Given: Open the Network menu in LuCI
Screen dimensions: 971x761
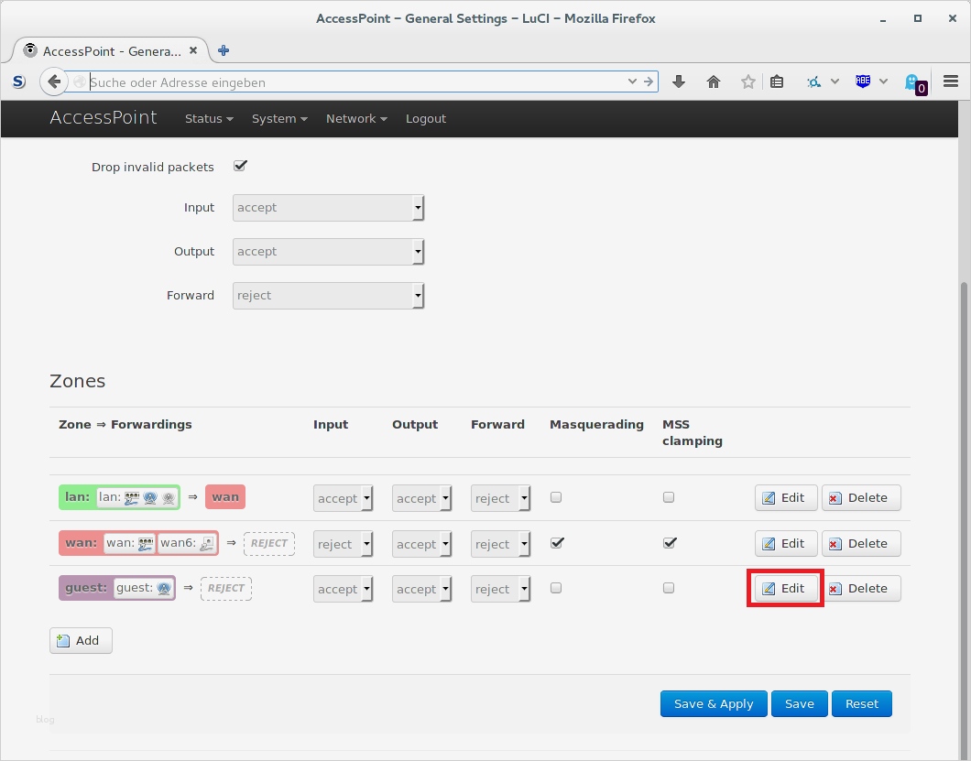Looking at the screenshot, I should coord(355,118).
